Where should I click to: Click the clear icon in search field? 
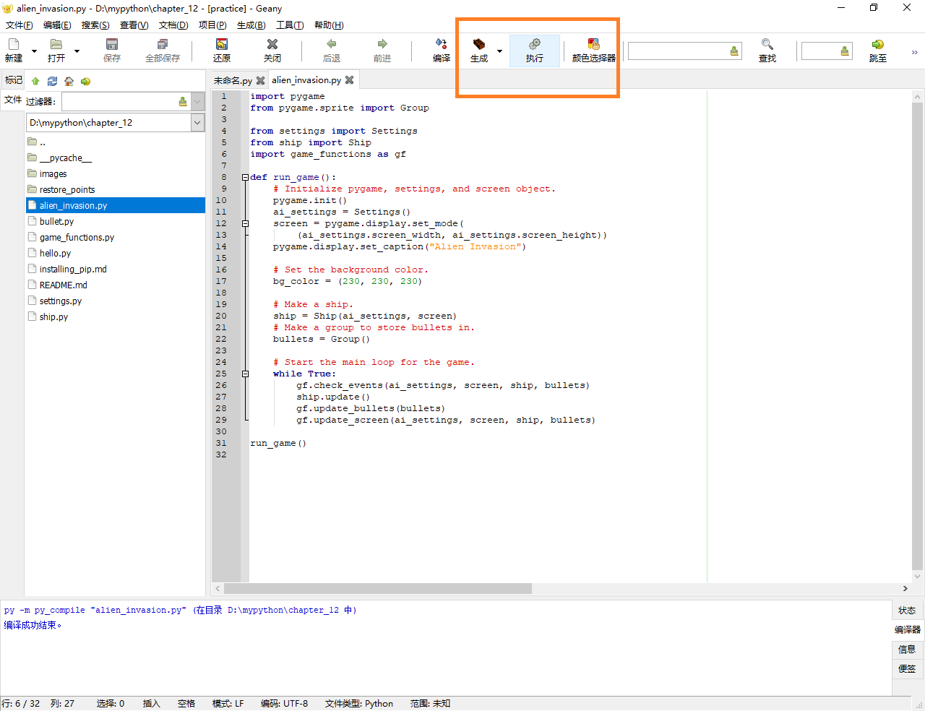pyautogui.click(x=734, y=51)
